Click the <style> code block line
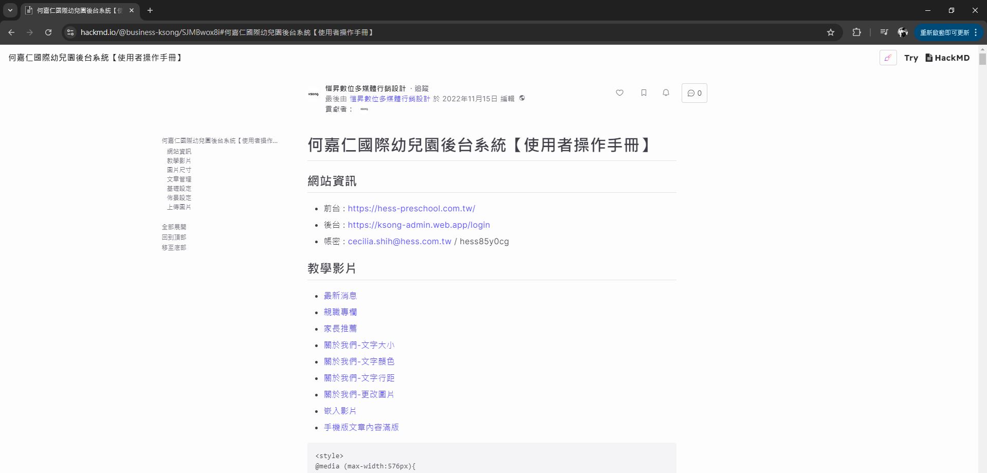 [x=330, y=456]
